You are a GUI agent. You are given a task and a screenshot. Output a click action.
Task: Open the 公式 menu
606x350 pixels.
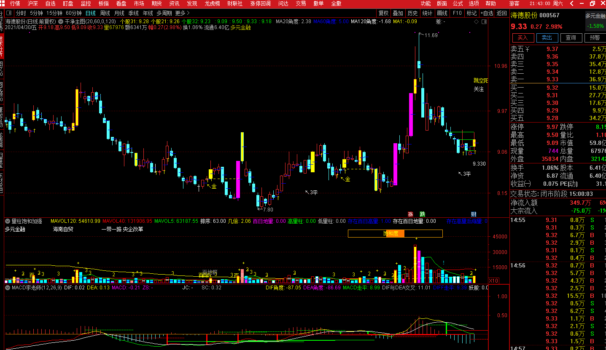coord(458,3)
